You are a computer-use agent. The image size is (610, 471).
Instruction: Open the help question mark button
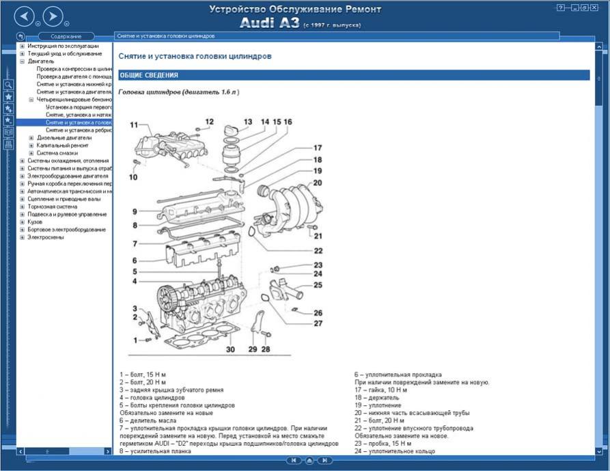pyautogui.click(x=560, y=8)
